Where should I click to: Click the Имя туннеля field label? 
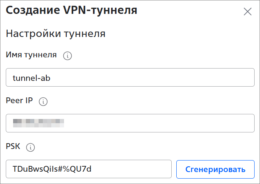click(x=32, y=55)
